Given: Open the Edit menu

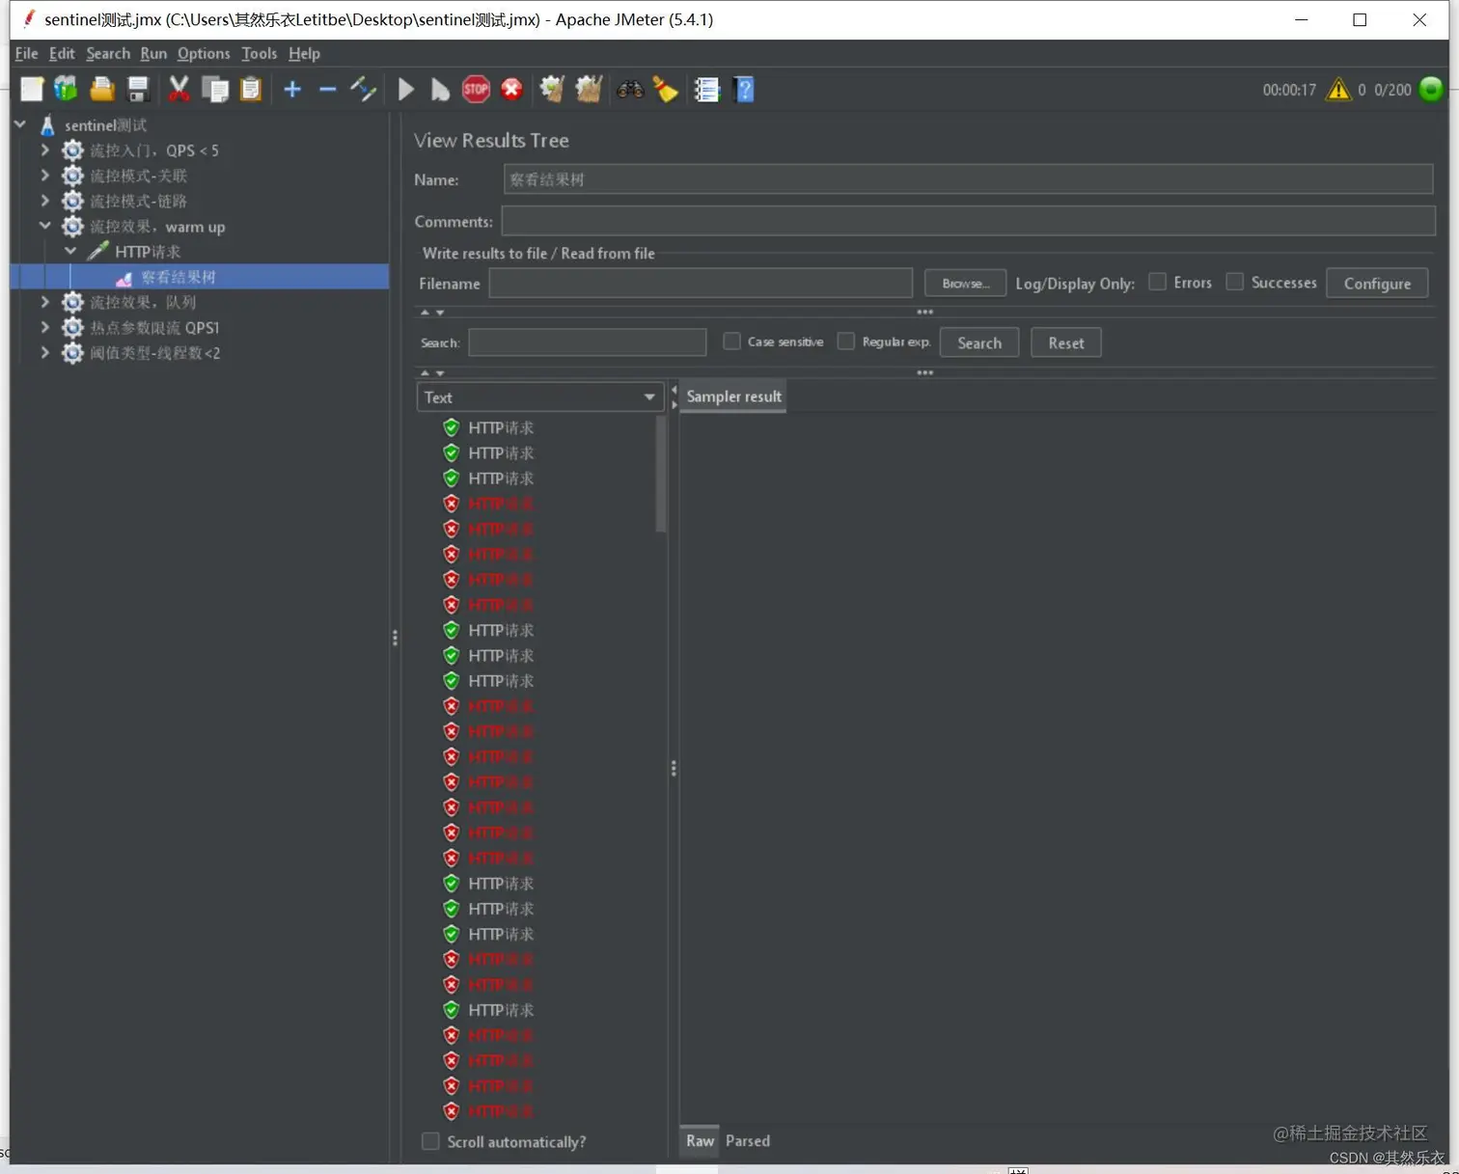Looking at the screenshot, I should click(62, 54).
